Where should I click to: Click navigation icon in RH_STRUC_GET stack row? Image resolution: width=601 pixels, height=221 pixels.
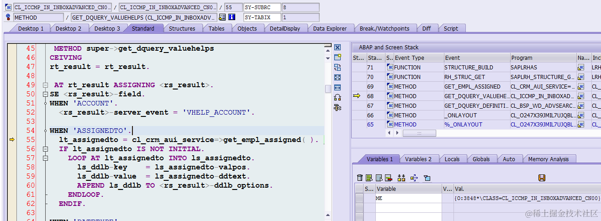(581, 77)
